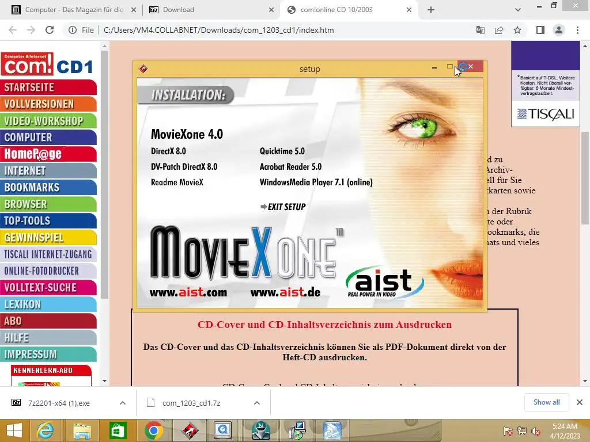Open downloaded com_1203_cd1.7z file
This screenshot has width=590, height=442.
191,403
